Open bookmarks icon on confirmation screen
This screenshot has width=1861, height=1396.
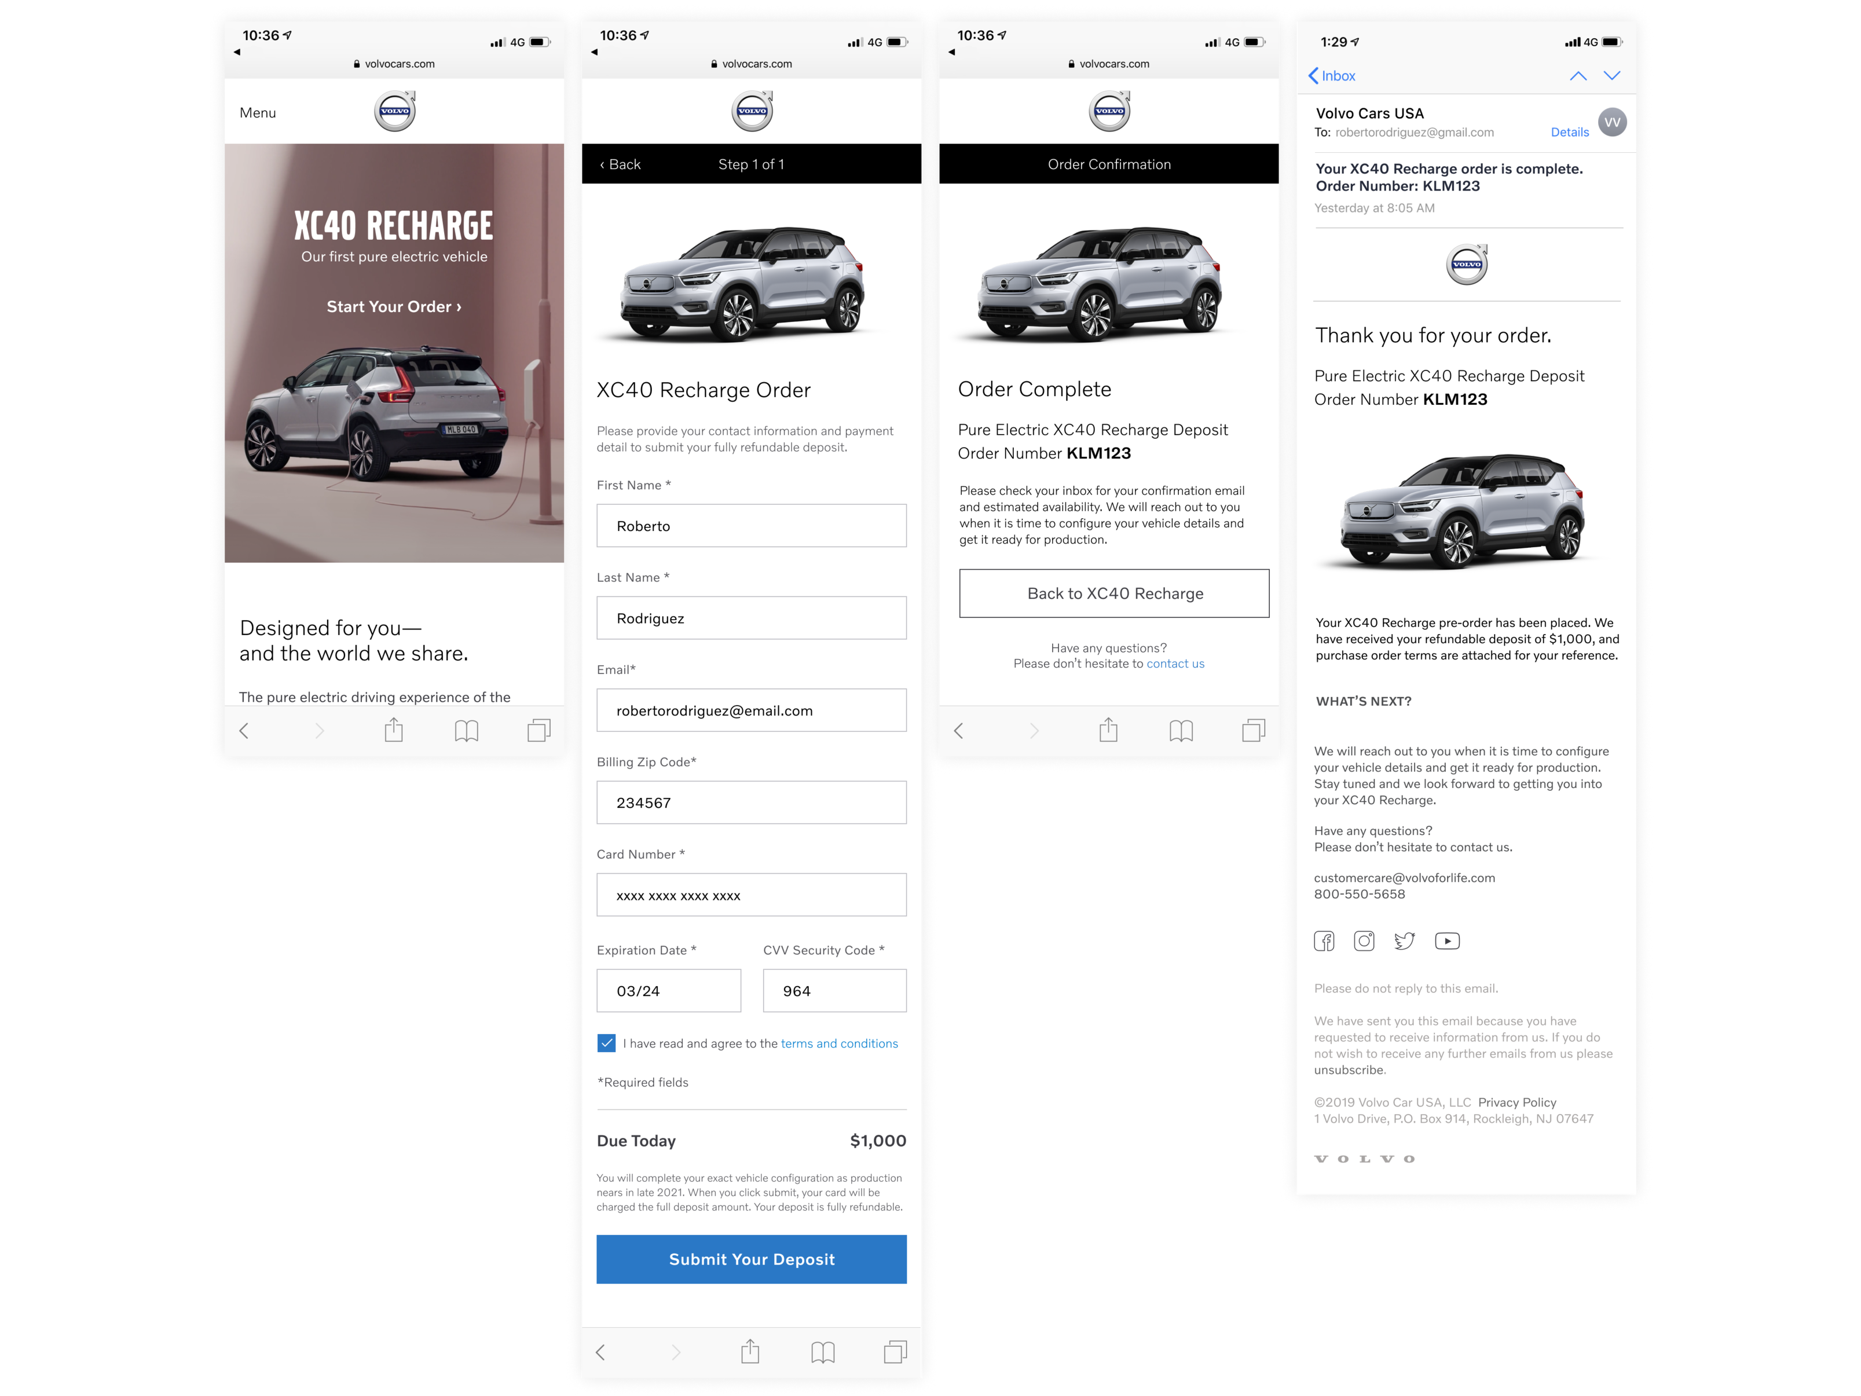click(x=1181, y=730)
